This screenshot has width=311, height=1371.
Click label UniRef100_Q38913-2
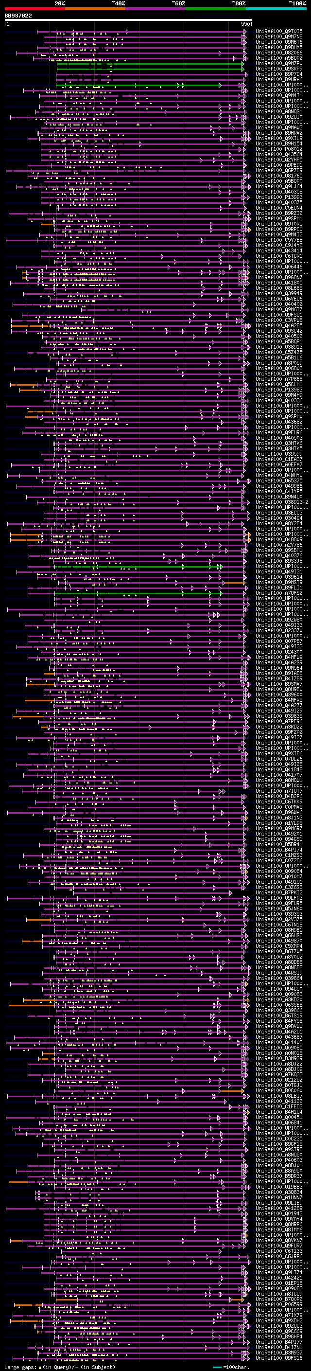pyautogui.click(x=282, y=502)
